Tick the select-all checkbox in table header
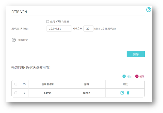Image resolution: width=163 pixels, height=113 pixels. (x=16, y=84)
